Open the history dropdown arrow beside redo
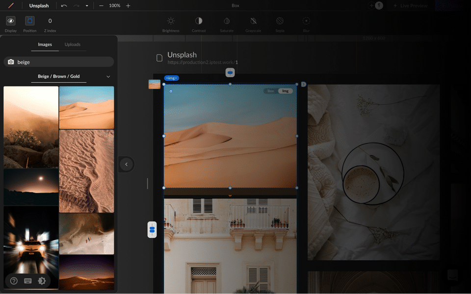The height and width of the screenshot is (294, 471). (87, 6)
